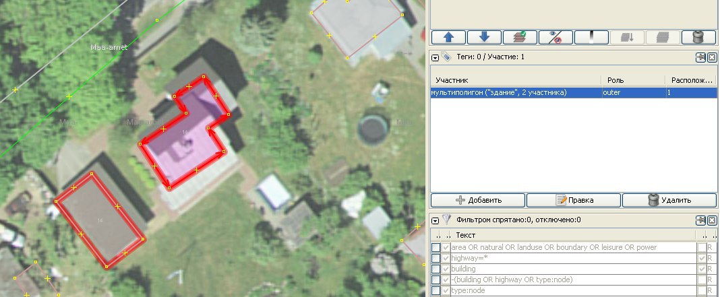Activate the selected layer (green check stack)

click(x=520, y=37)
